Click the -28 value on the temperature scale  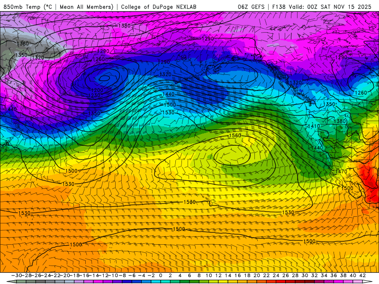point(27,275)
